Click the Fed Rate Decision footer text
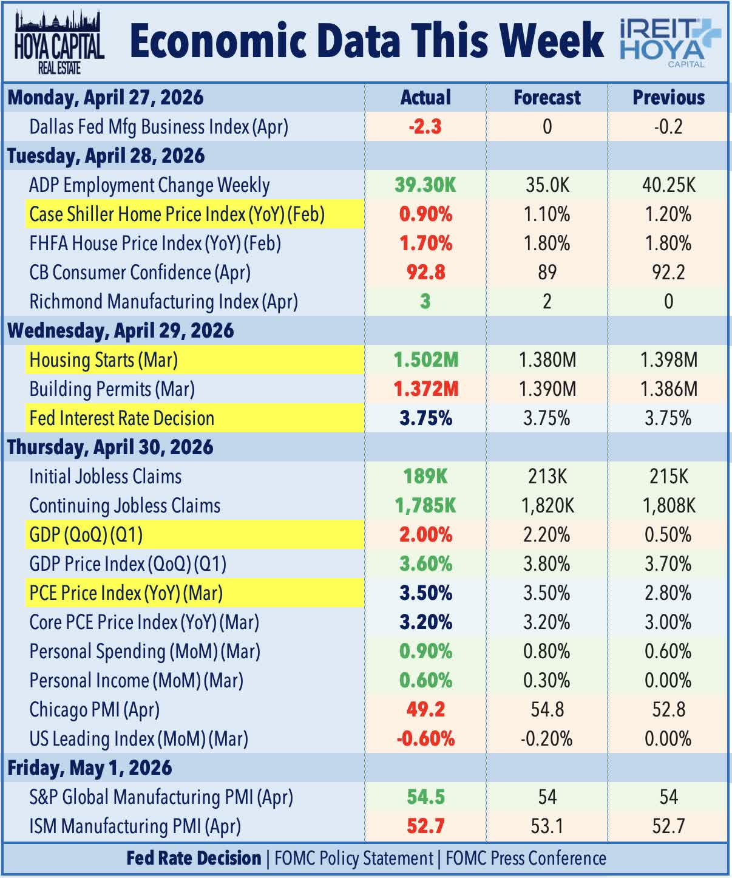The image size is (732, 878). point(194,858)
